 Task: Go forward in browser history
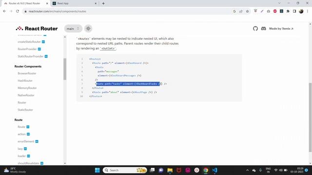pos(11,11)
